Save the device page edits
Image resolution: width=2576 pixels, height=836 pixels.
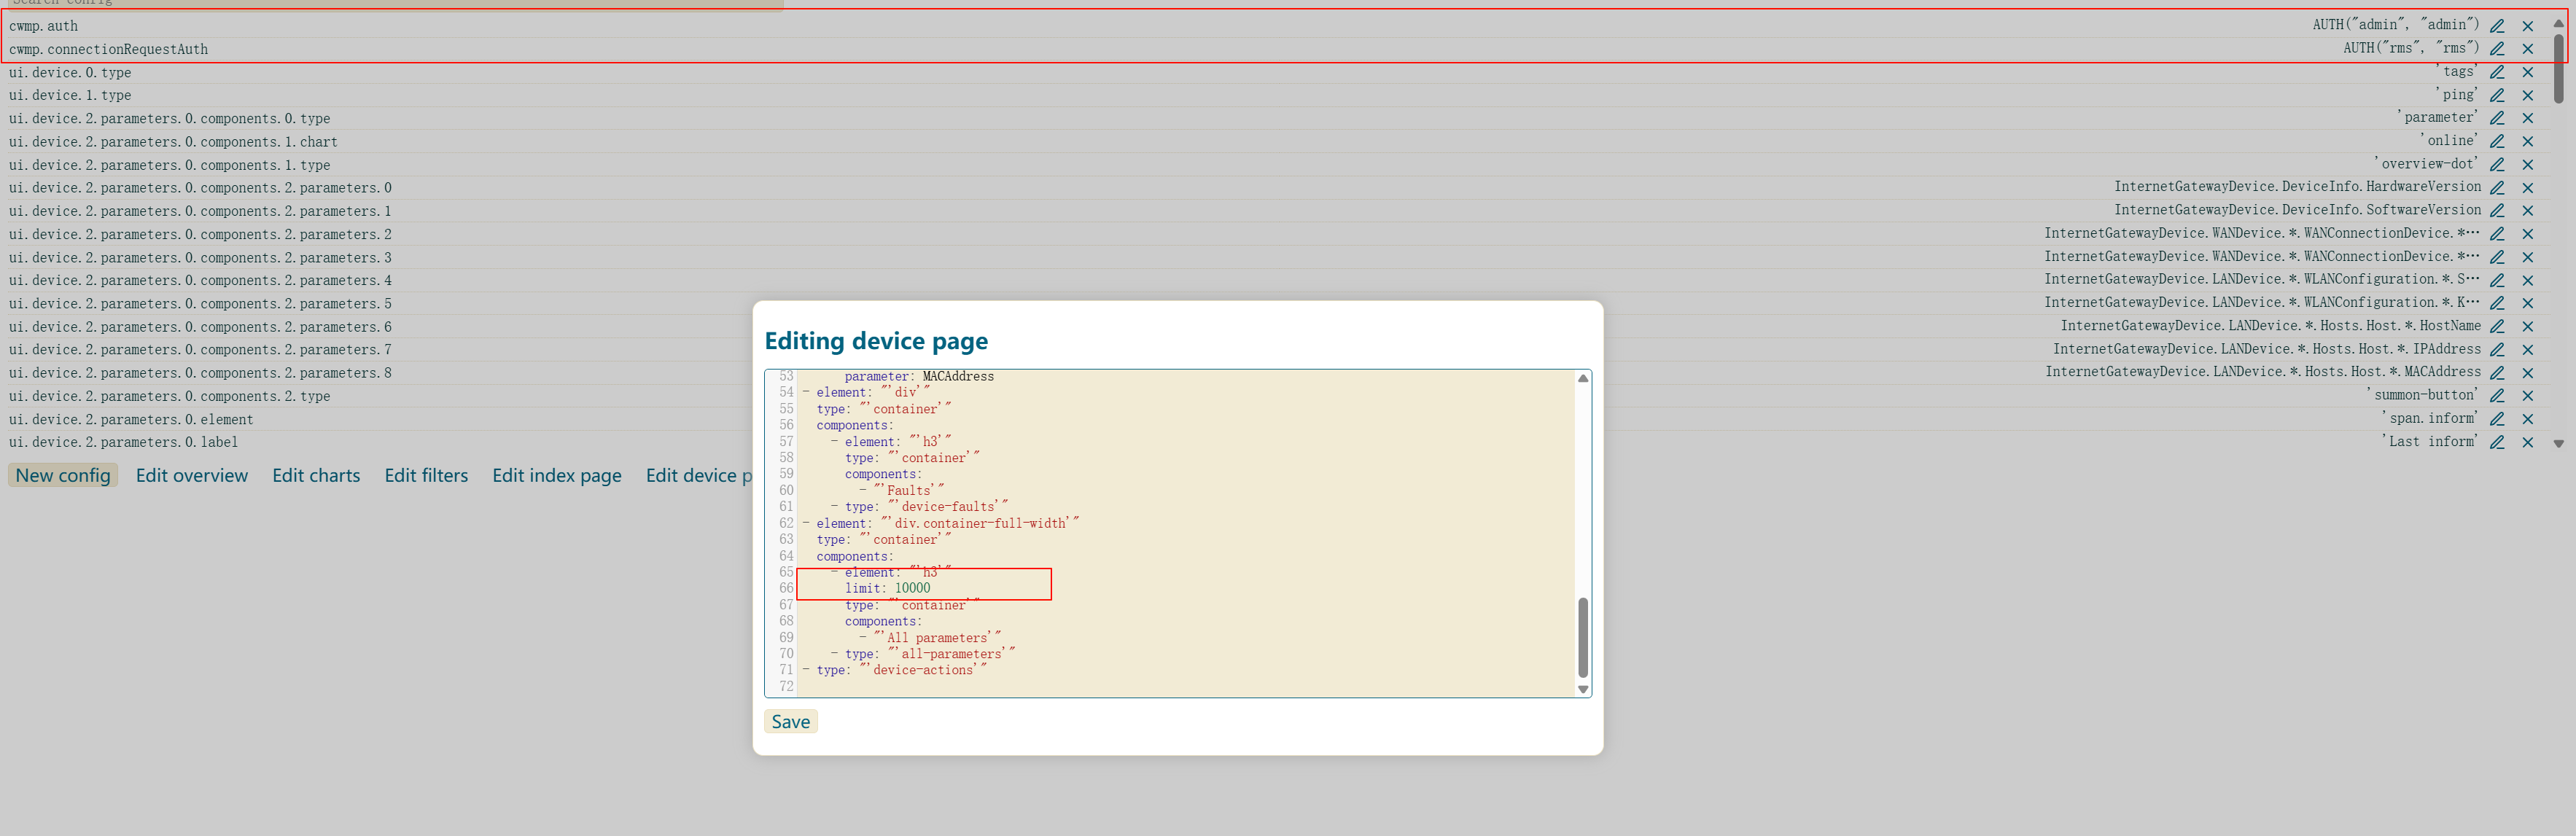790,722
